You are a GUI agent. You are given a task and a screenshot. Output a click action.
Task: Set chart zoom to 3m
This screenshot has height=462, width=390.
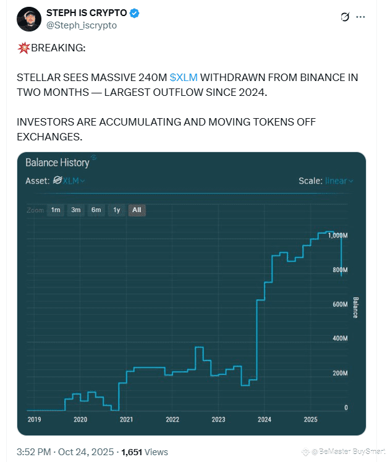pyautogui.click(x=76, y=210)
